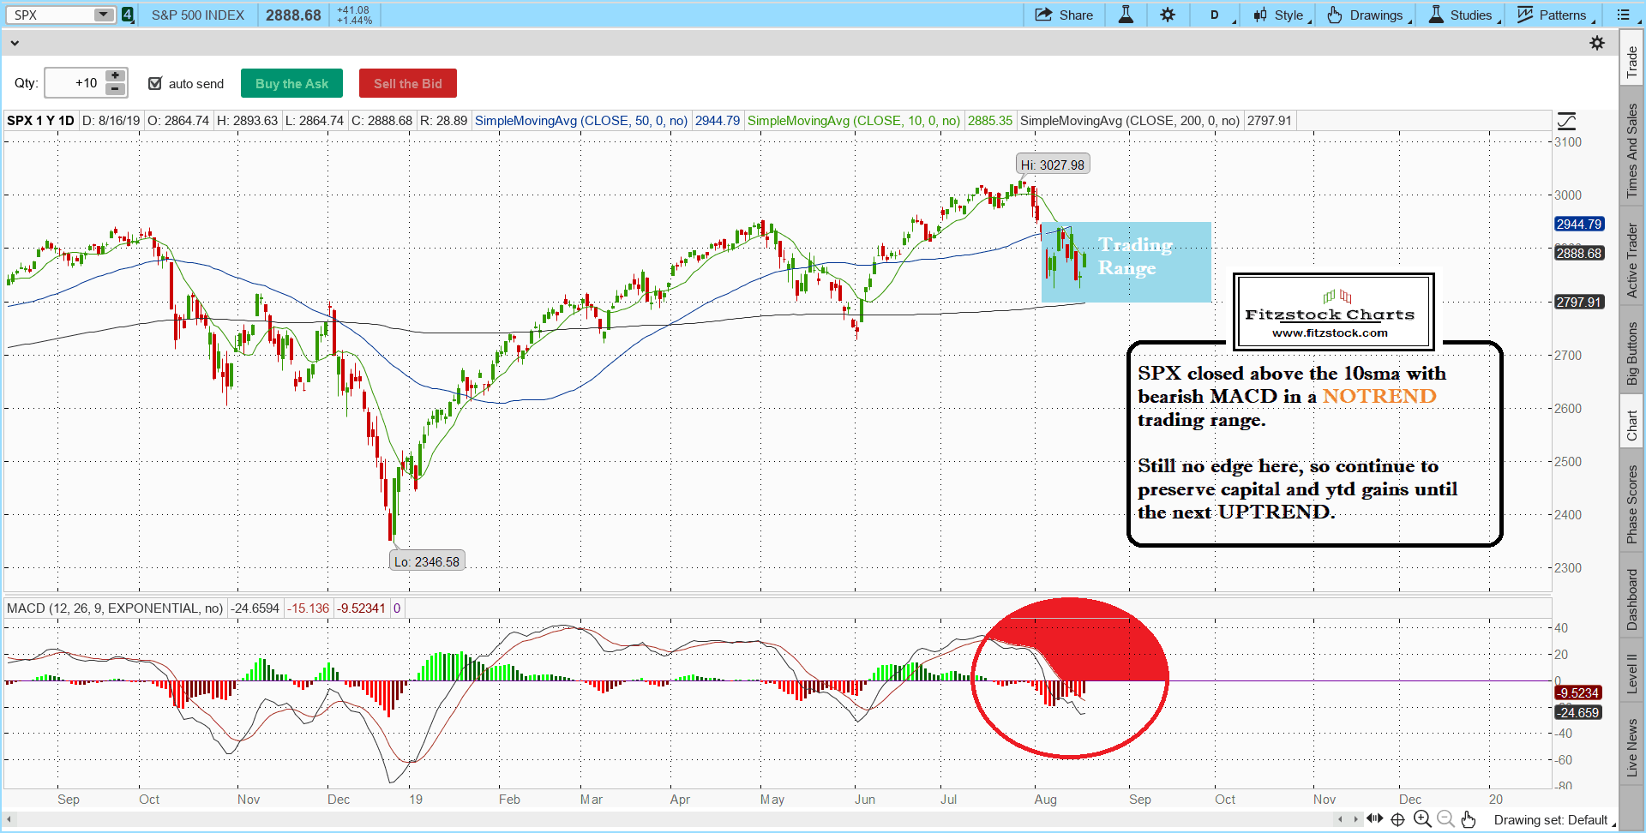Switch to the Active Trader side tab
The width and height of the screenshot is (1646, 833).
[1632, 261]
